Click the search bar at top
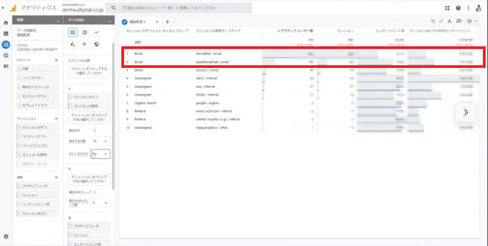Screen dimensions: 488x246 [178, 8]
